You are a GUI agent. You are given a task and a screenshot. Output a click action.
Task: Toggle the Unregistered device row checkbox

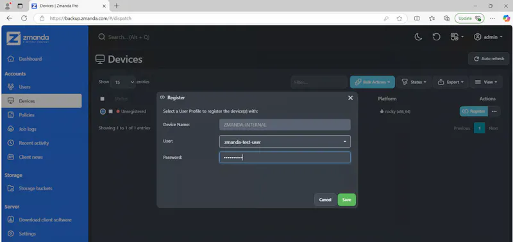[111, 111]
